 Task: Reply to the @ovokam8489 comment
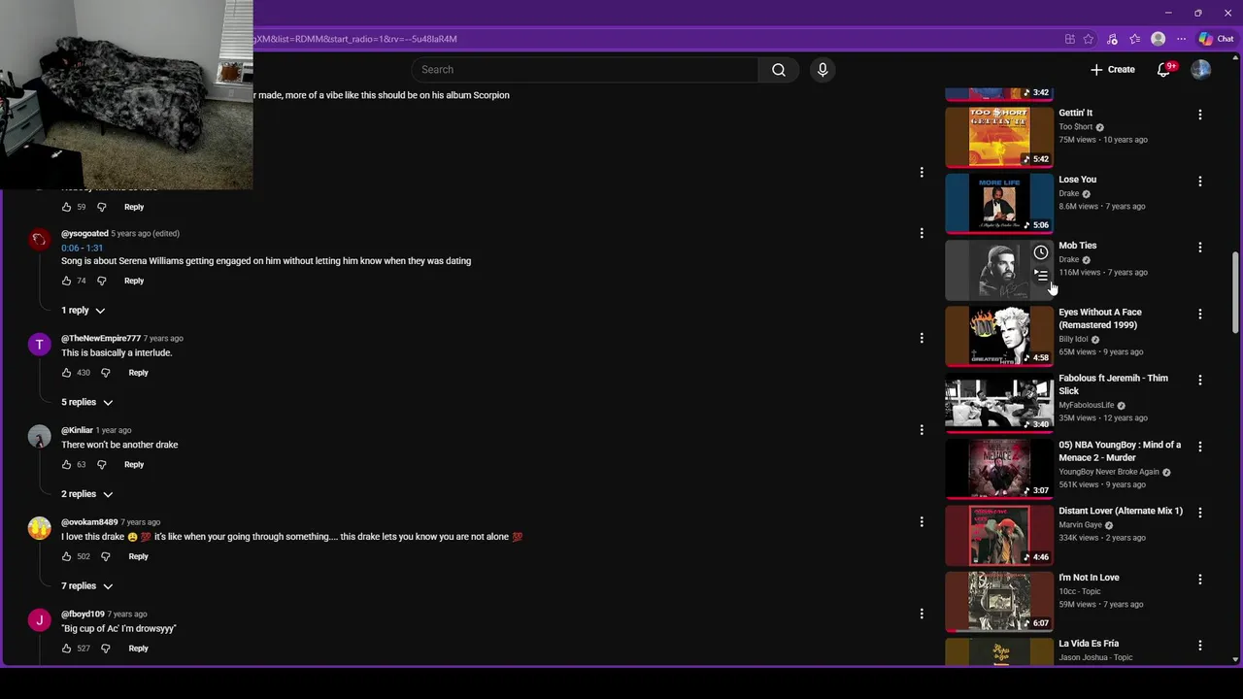point(138,556)
